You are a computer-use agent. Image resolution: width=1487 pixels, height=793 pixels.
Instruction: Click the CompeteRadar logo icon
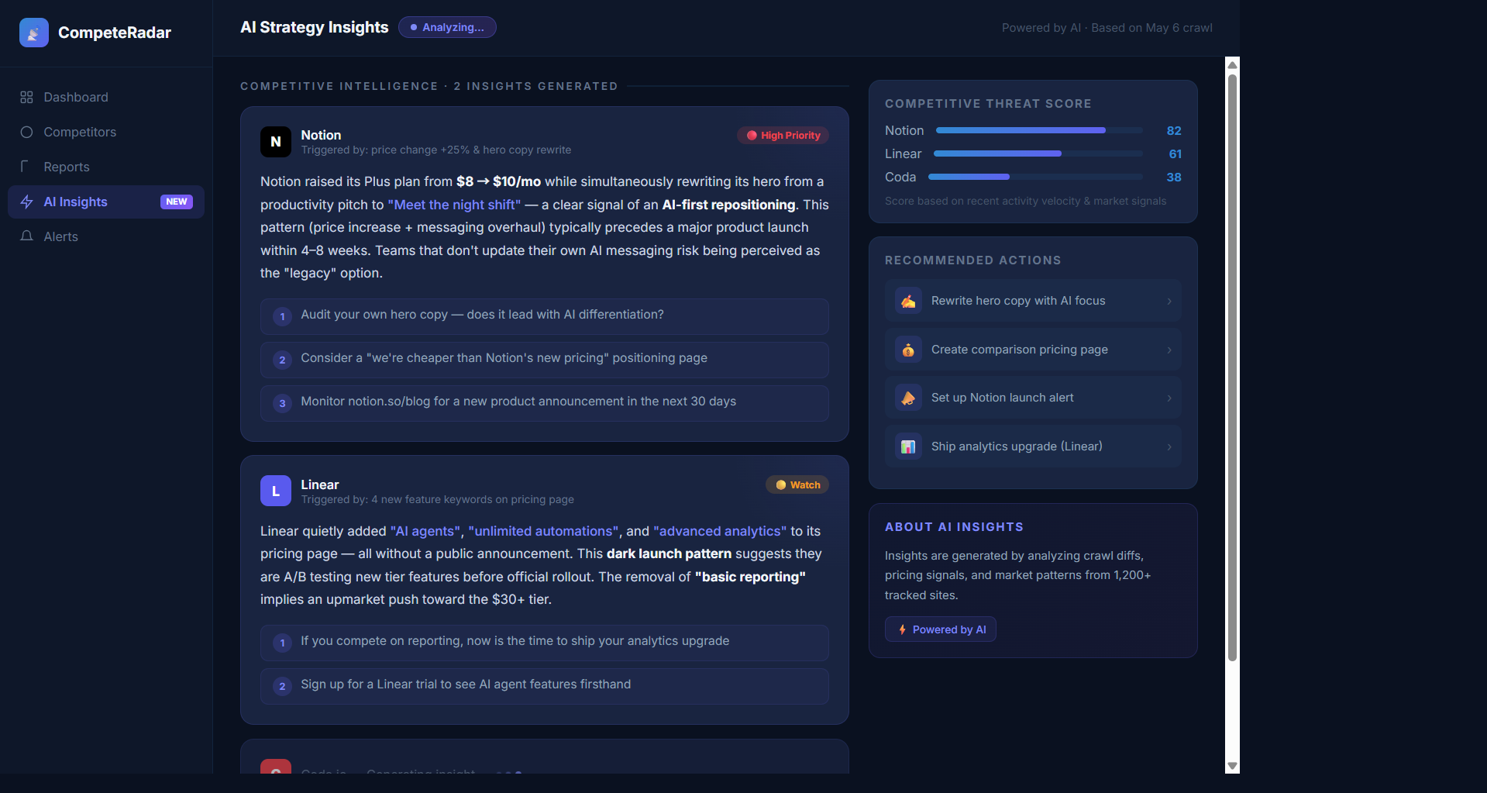[34, 33]
